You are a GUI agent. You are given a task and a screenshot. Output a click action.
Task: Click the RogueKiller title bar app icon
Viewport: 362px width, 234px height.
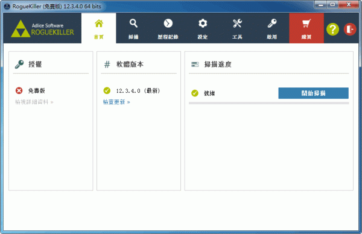point(7,6)
